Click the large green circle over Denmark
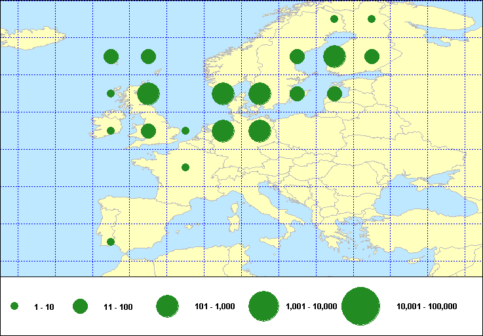 (x=260, y=93)
